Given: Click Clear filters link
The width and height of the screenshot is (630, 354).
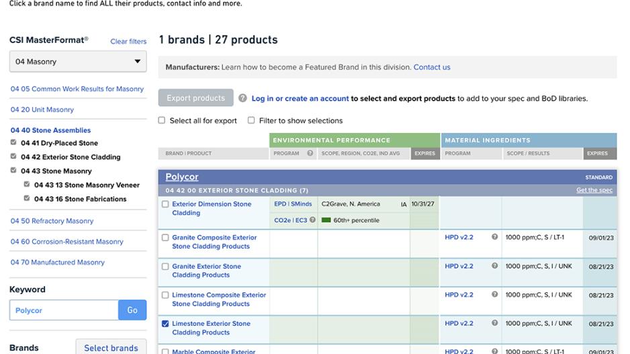Looking at the screenshot, I should 128,42.
